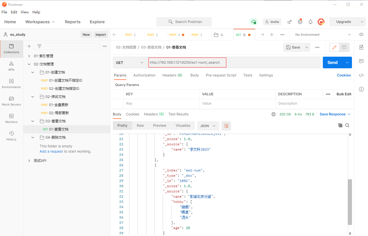The image size is (368, 236).
Task: Open the File menu
Action: point(4,12)
